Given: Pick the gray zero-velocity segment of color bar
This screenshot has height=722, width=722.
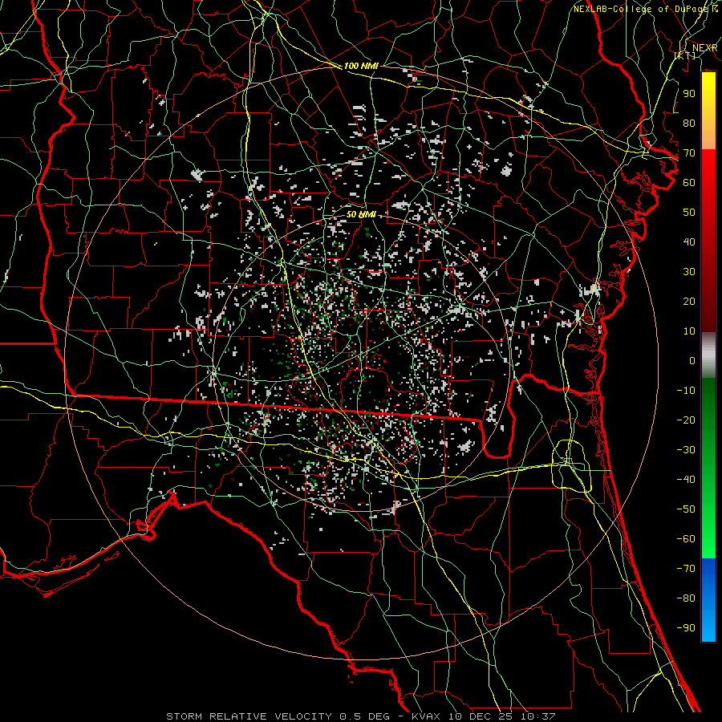Looking at the screenshot, I should 708,355.
